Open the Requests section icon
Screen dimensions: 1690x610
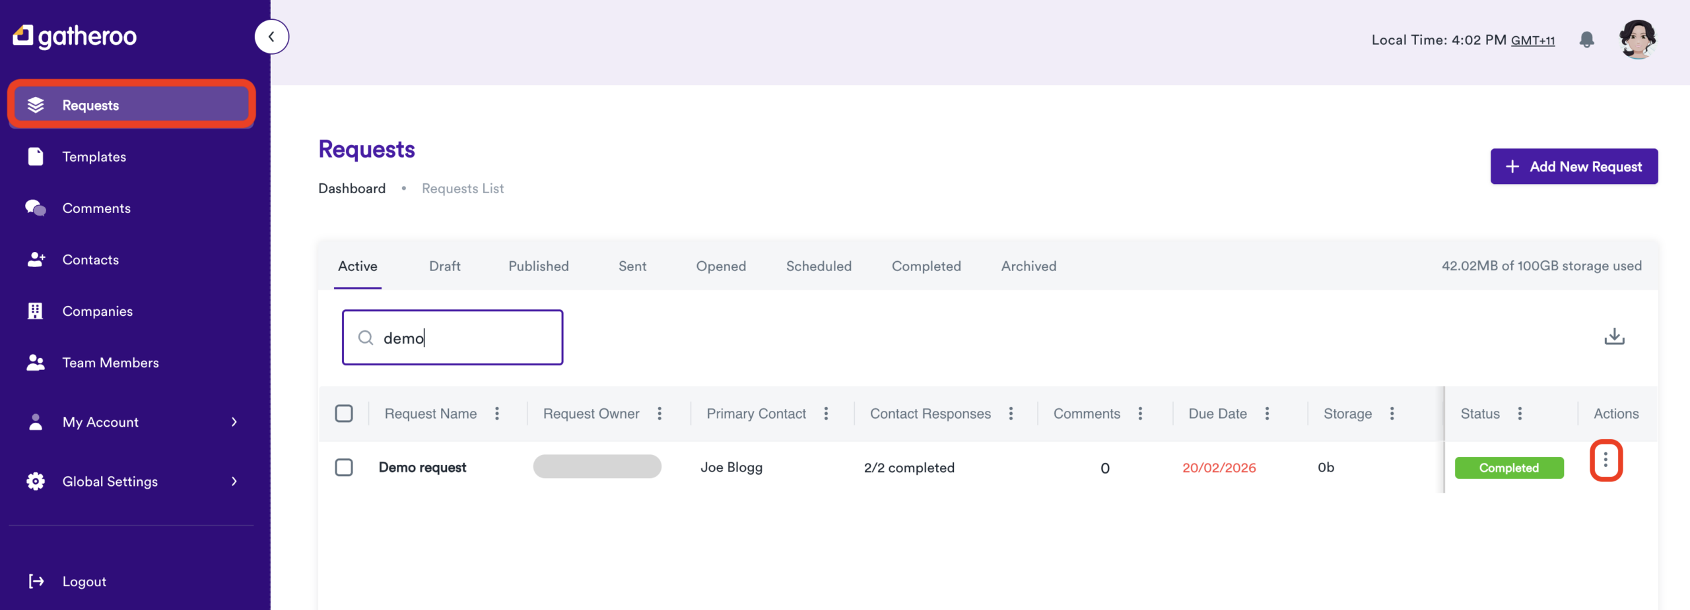(36, 104)
